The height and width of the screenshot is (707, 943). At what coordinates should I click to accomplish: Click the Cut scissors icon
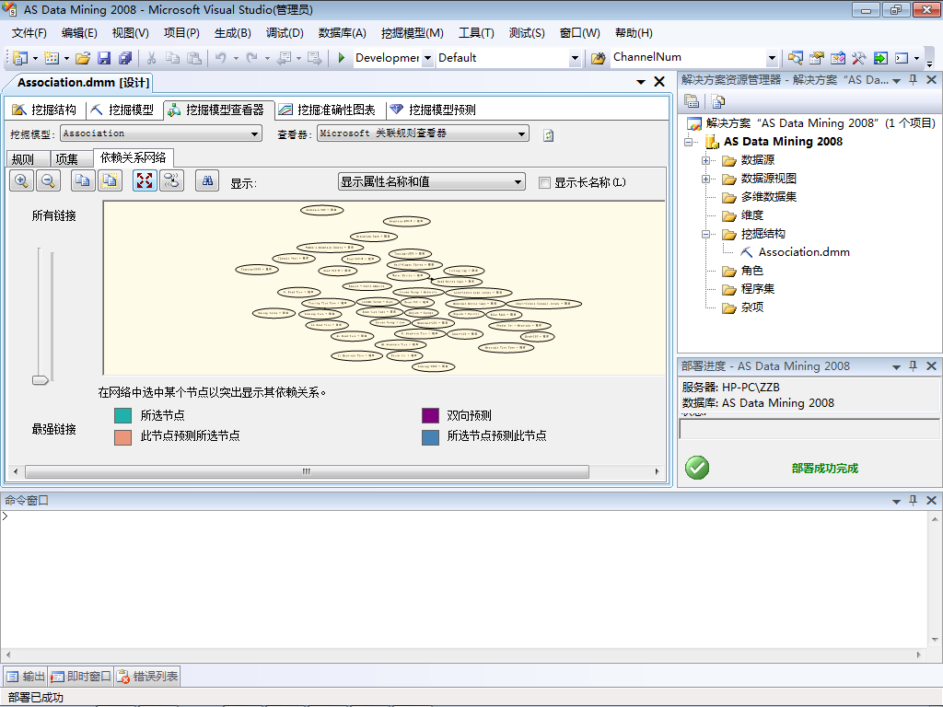[x=152, y=58]
